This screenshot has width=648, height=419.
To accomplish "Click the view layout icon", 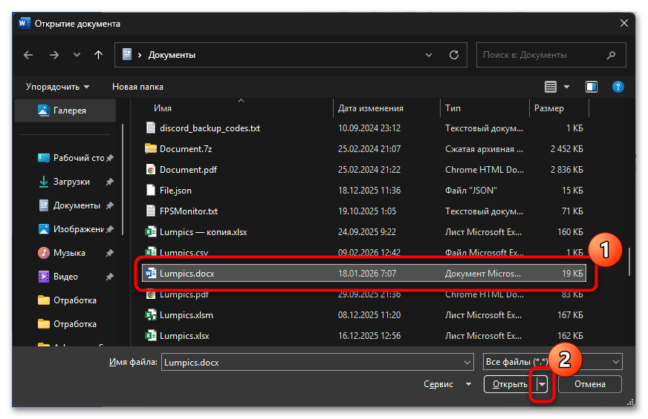I will pos(551,87).
